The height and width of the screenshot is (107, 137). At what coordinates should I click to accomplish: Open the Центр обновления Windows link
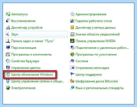pos(32,75)
